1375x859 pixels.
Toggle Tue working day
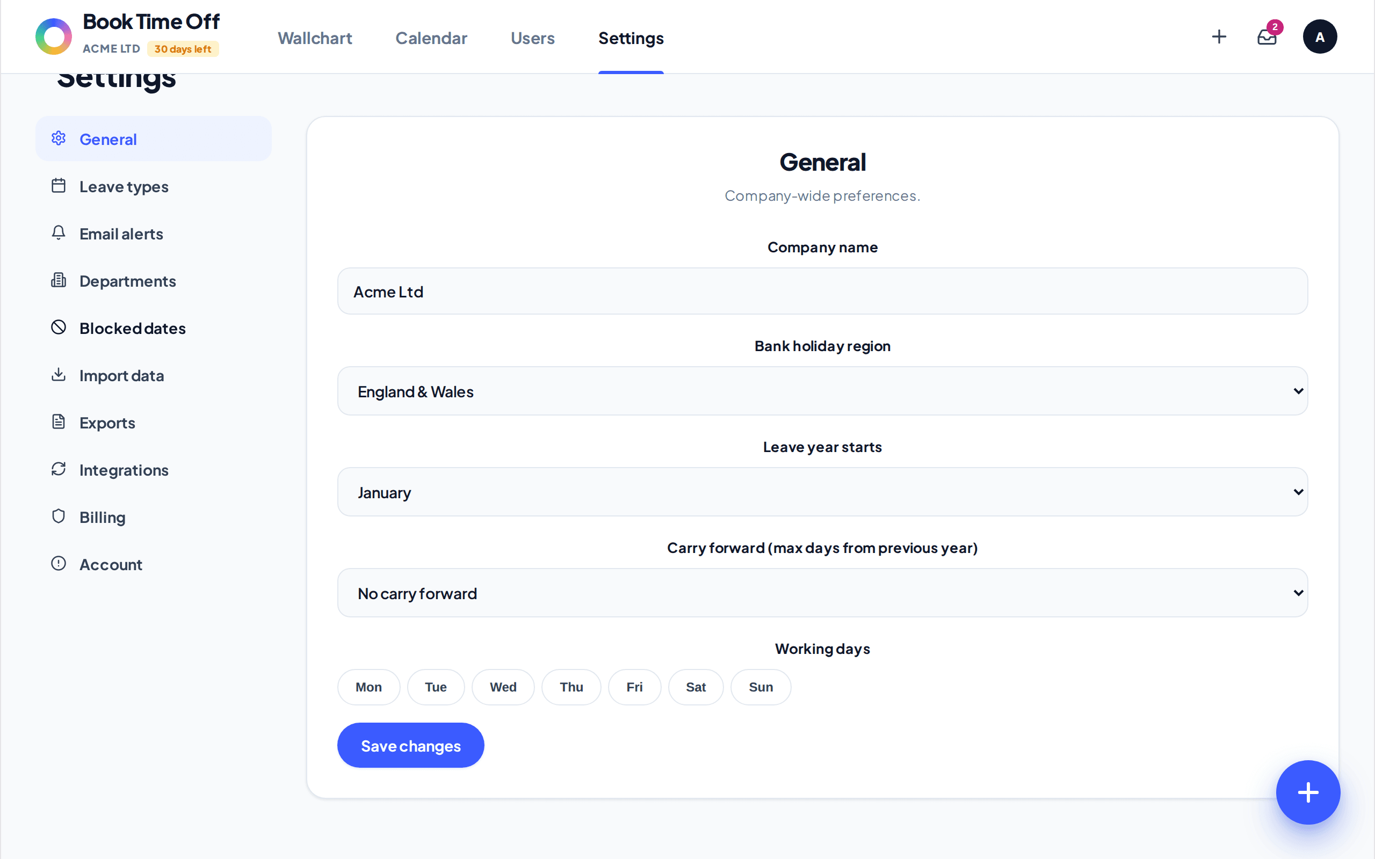[x=436, y=687]
